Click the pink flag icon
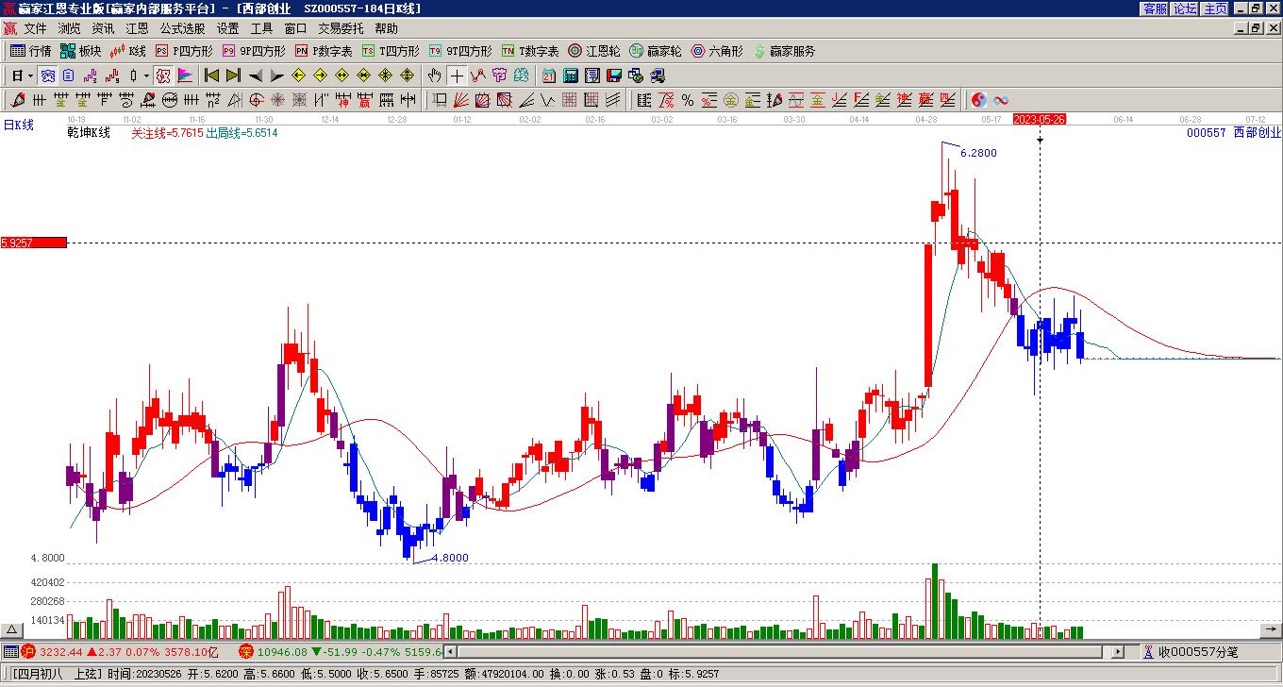 tap(185, 75)
